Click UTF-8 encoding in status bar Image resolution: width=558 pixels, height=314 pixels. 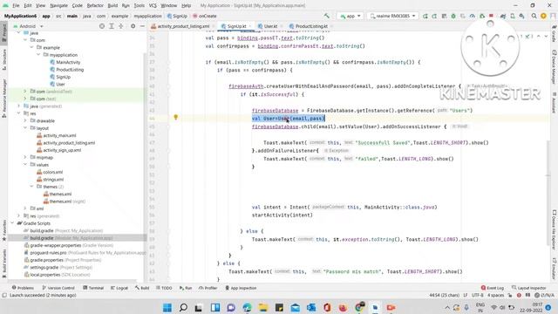click(477, 296)
